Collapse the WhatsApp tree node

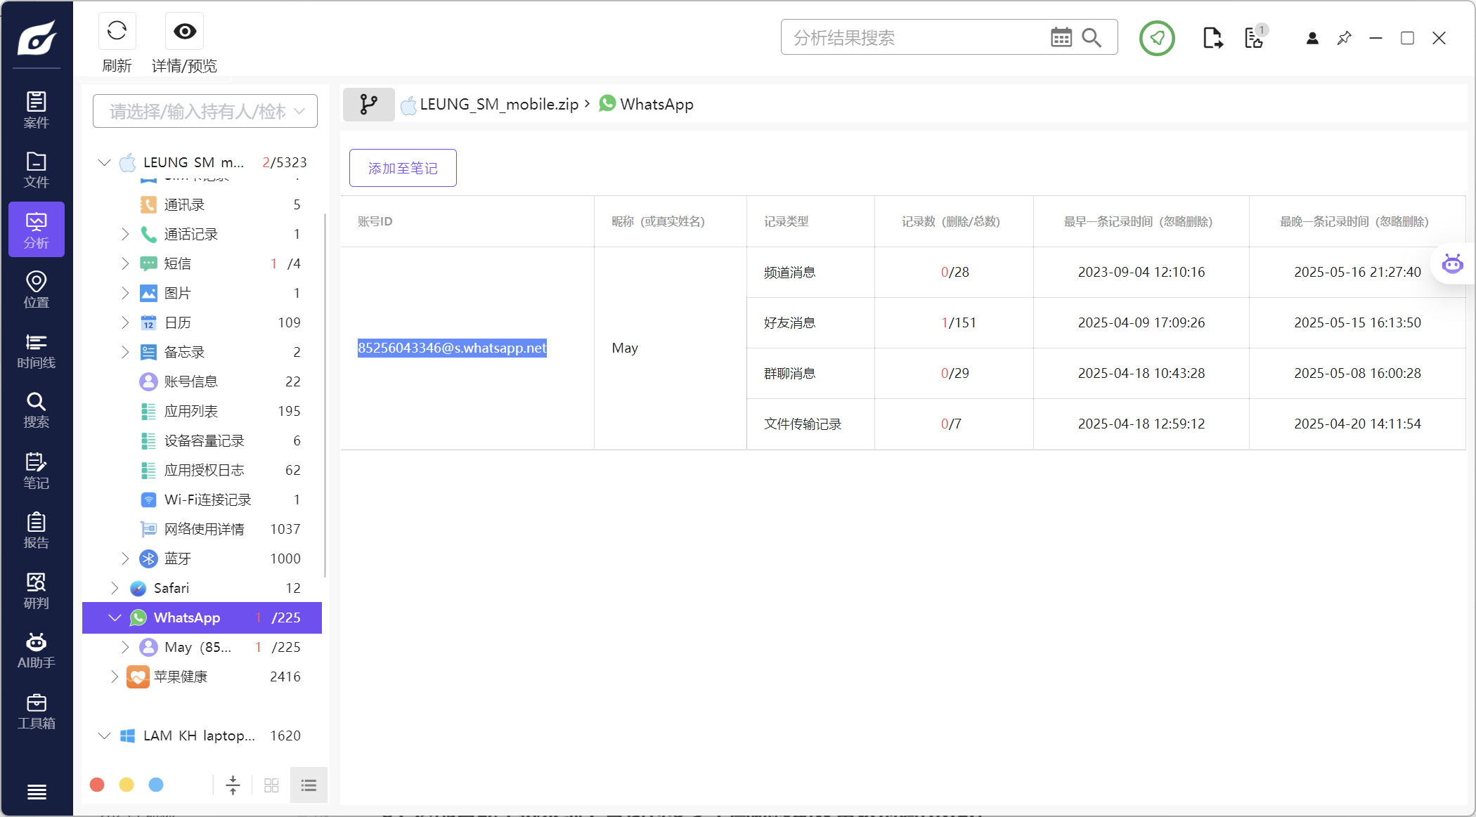tap(115, 617)
